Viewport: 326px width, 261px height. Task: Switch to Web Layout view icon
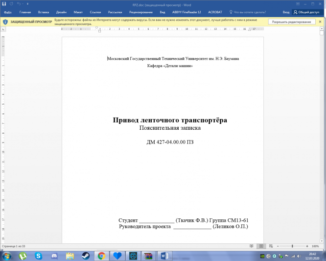click(x=271, y=246)
